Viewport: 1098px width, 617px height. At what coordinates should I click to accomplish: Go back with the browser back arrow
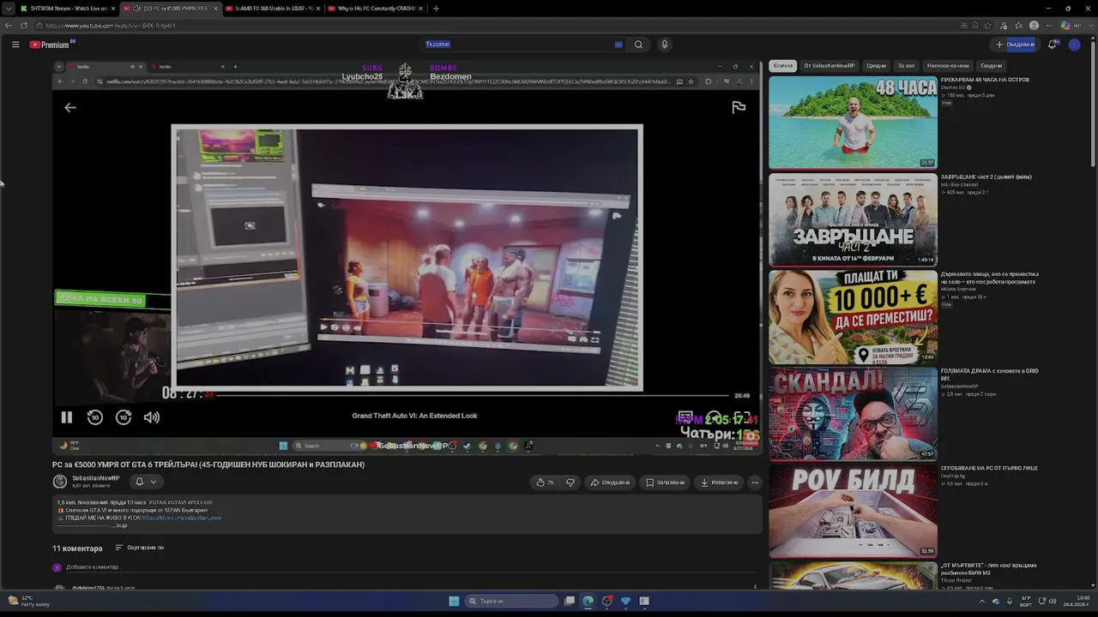[9, 26]
